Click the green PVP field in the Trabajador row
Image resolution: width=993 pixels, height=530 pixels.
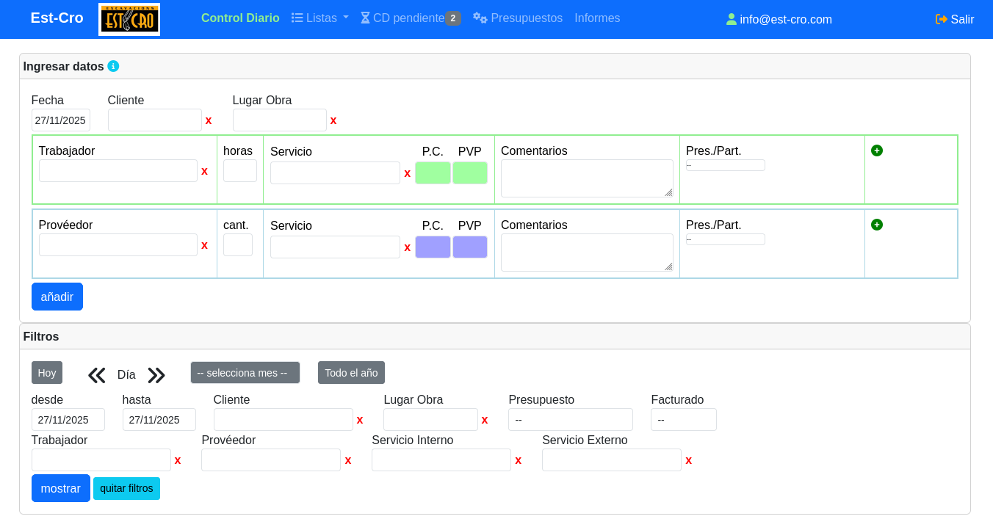pyautogui.click(x=470, y=173)
